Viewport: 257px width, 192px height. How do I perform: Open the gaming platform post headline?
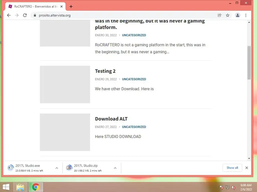click(150, 24)
